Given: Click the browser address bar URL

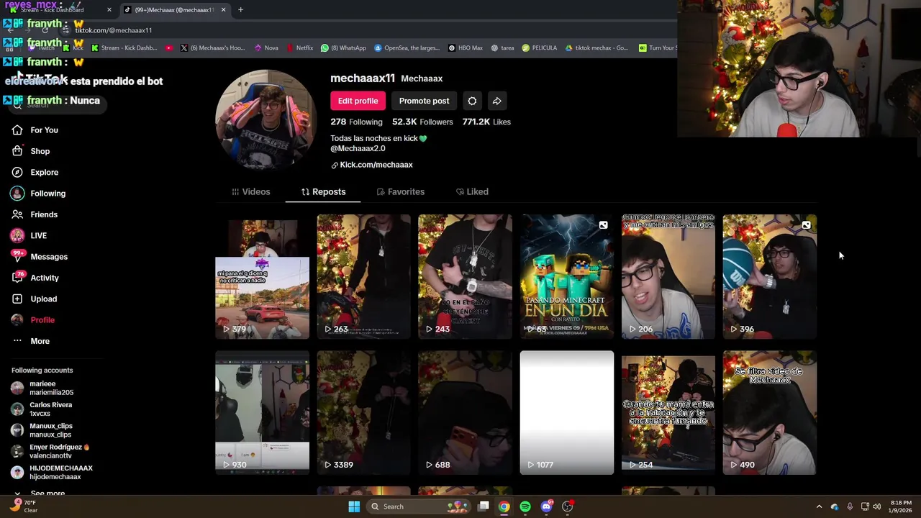Looking at the screenshot, I should 113,30.
